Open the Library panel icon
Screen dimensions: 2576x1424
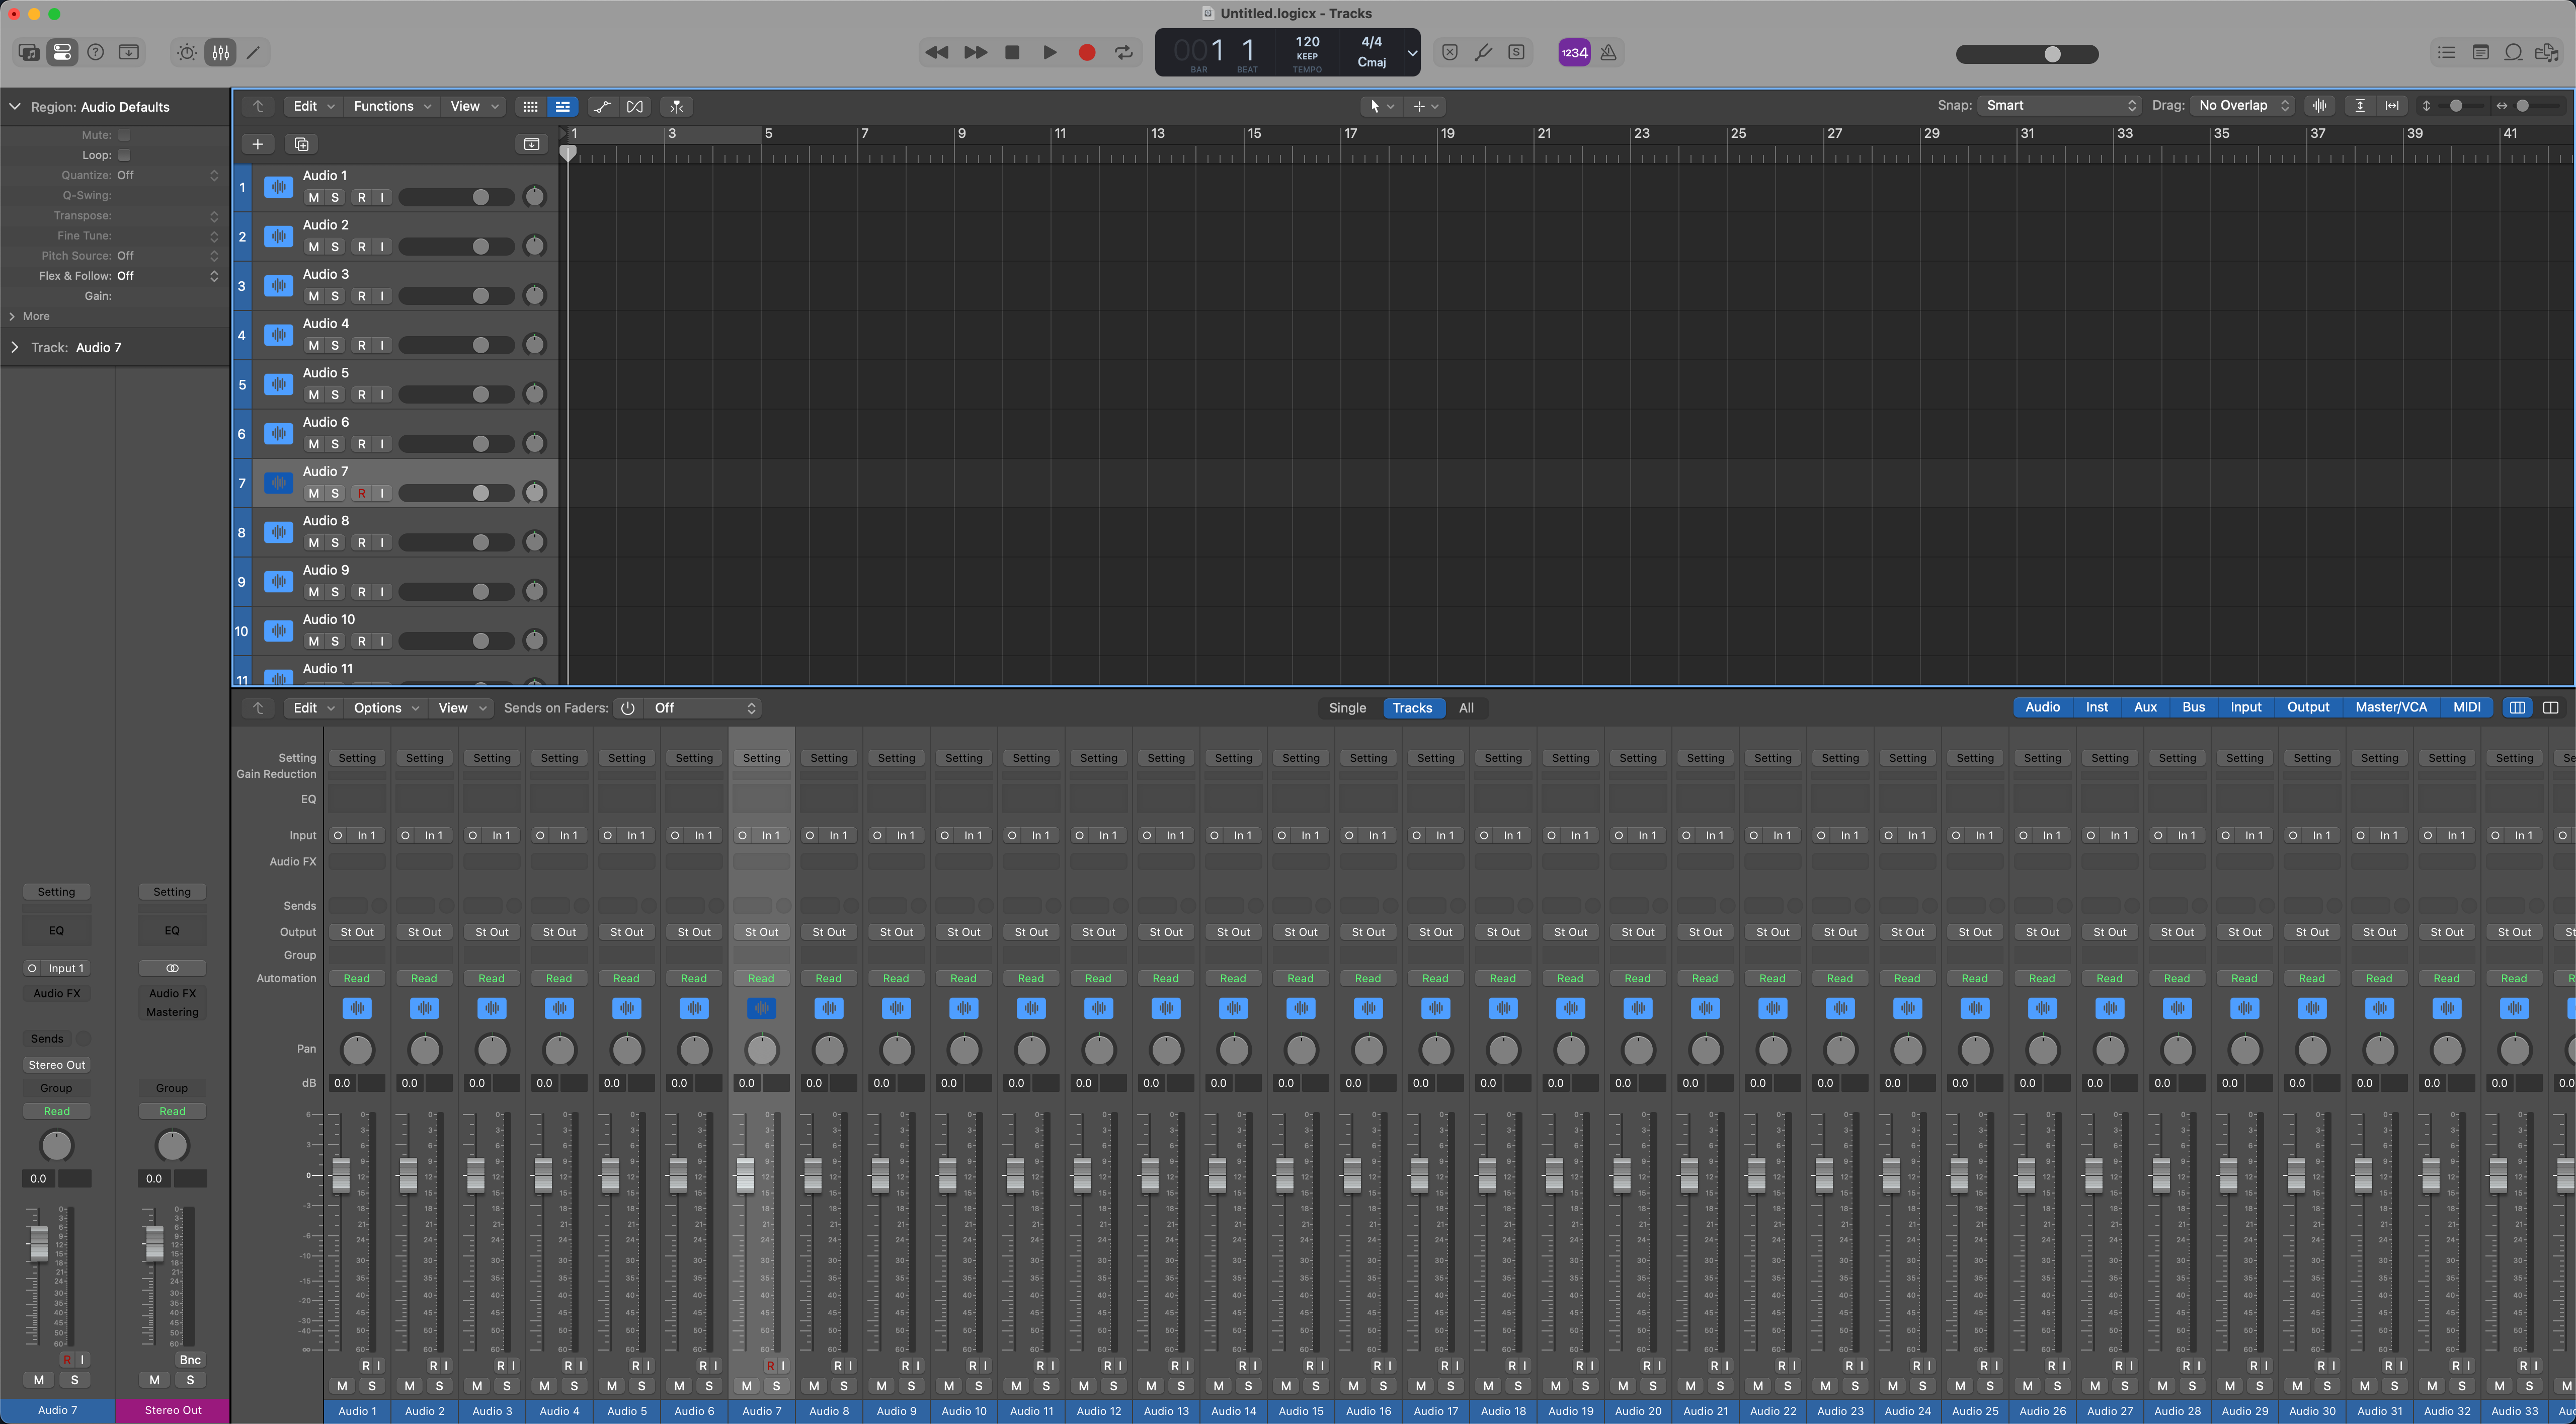(x=29, y=52)
